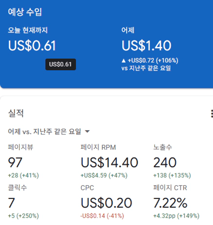This screenshot has height=225, width=213.
Task: Click the 페이지뷰 value 97
Action: point(15,163)
